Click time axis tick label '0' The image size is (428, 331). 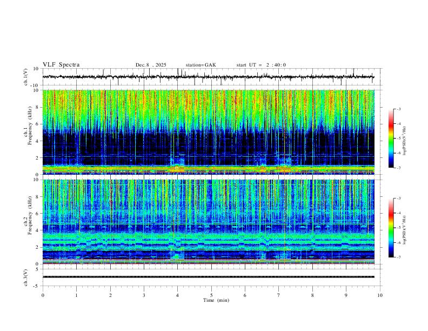click(x=43, y=295)
